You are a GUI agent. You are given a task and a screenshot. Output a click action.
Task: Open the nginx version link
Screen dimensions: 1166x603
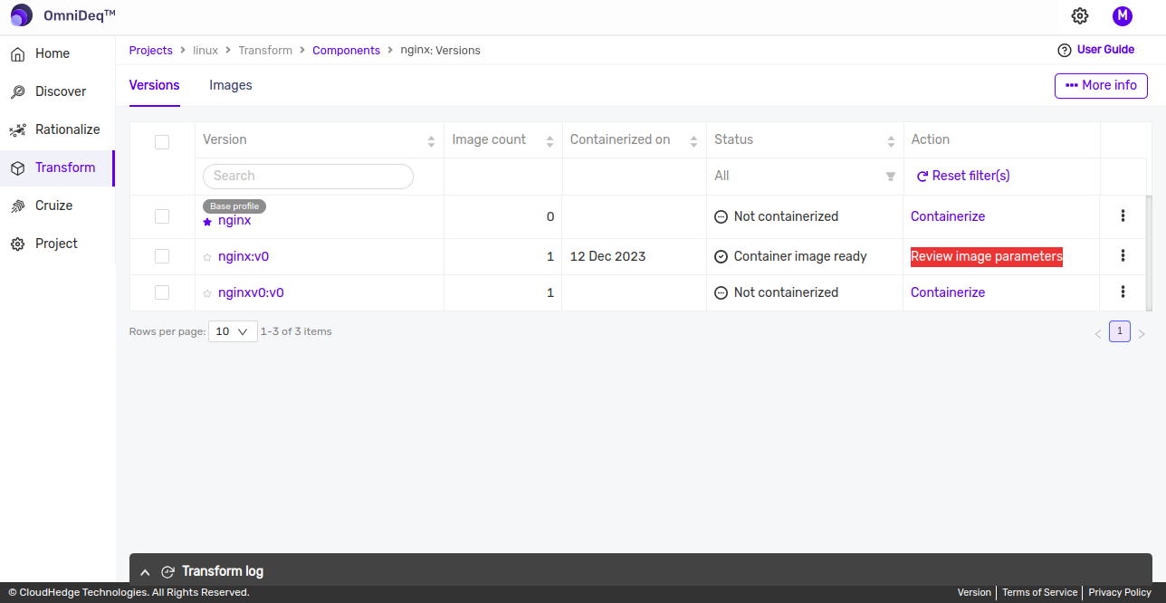coord(234,220)
